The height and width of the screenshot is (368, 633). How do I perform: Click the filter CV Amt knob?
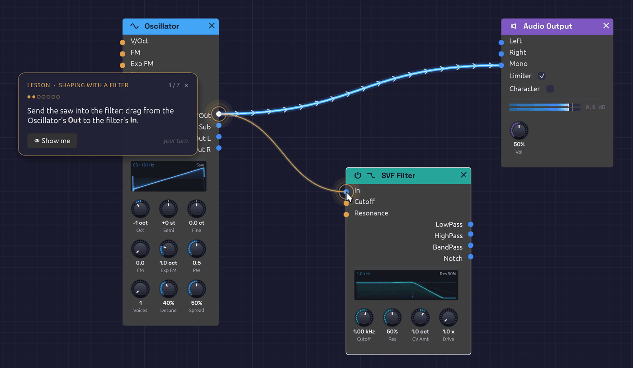tap(420, 318)
